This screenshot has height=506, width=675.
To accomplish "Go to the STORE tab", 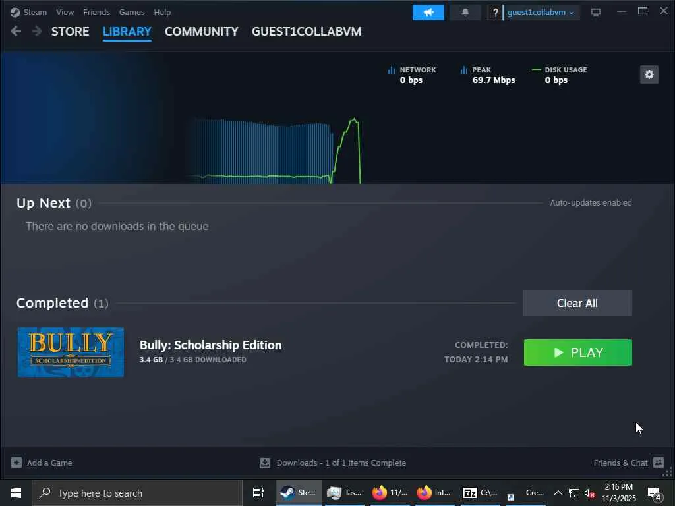I will (70, 32).
